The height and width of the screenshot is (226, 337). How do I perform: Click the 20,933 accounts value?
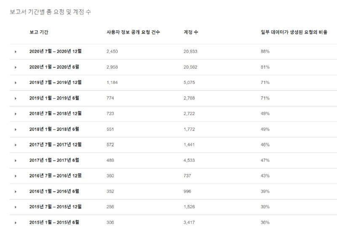(190, 51)
